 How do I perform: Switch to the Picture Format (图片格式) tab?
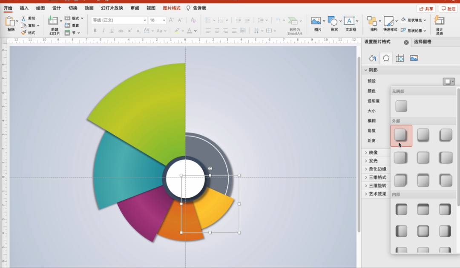172,8
